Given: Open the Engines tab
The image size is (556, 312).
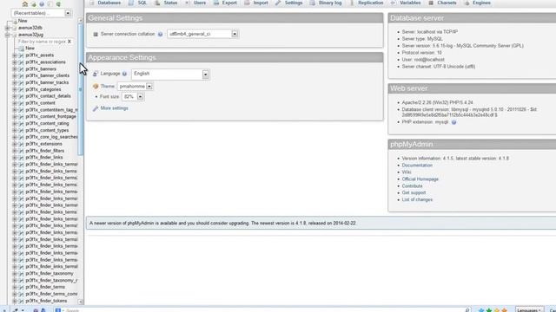Looking at the screenshot, I should point(478,3).
